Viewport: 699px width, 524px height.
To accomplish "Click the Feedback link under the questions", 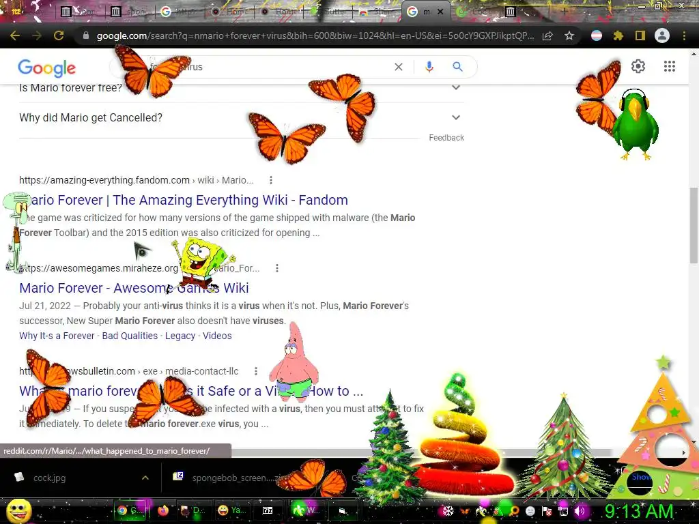I will [446, 138].
